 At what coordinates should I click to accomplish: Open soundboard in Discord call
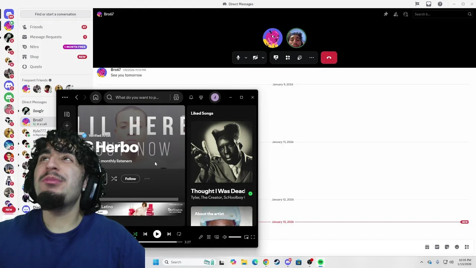click(x=300, y=58)
